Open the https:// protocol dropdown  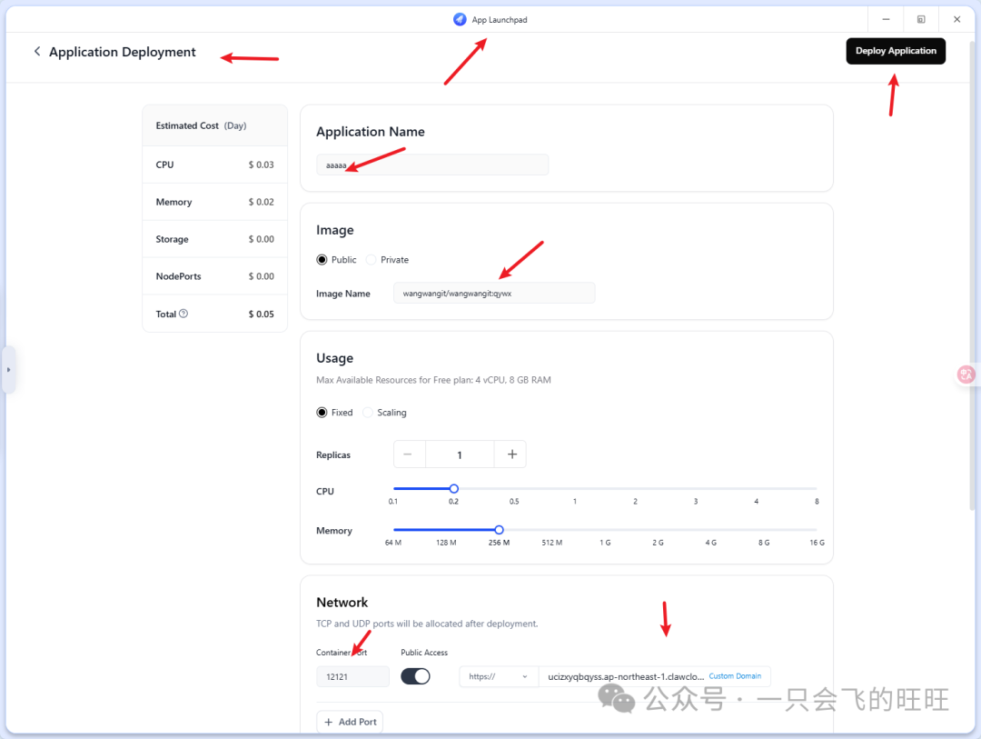pyautogui.click(x=499, y=676)
